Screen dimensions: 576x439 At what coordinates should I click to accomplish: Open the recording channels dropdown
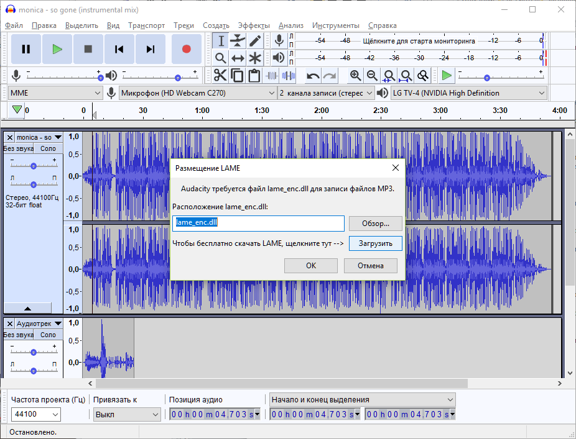click(x=326, y=93)
